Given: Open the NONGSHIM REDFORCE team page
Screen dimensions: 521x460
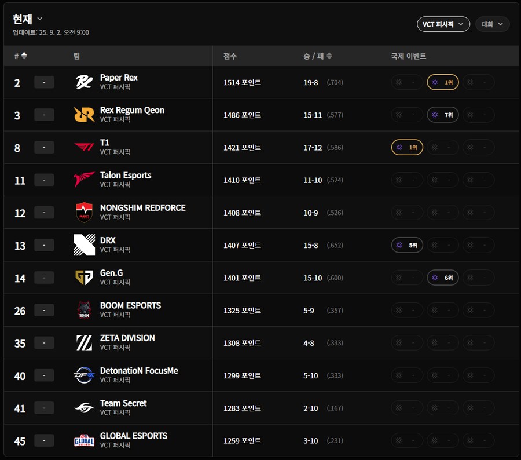Looking at the screenshot, I should click(142, 208).
